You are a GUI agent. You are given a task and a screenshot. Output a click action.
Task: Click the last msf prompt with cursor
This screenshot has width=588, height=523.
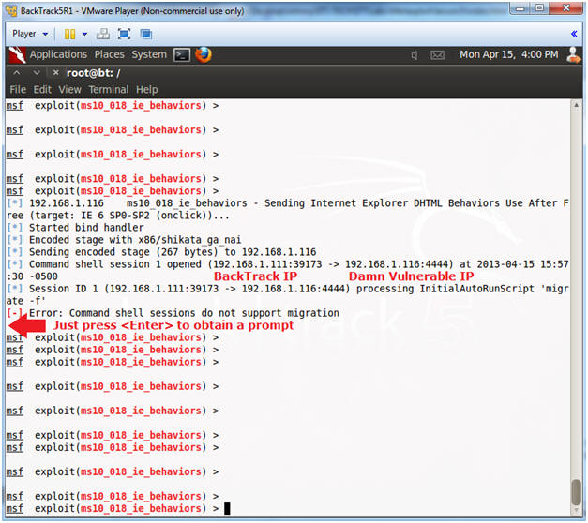118,508
